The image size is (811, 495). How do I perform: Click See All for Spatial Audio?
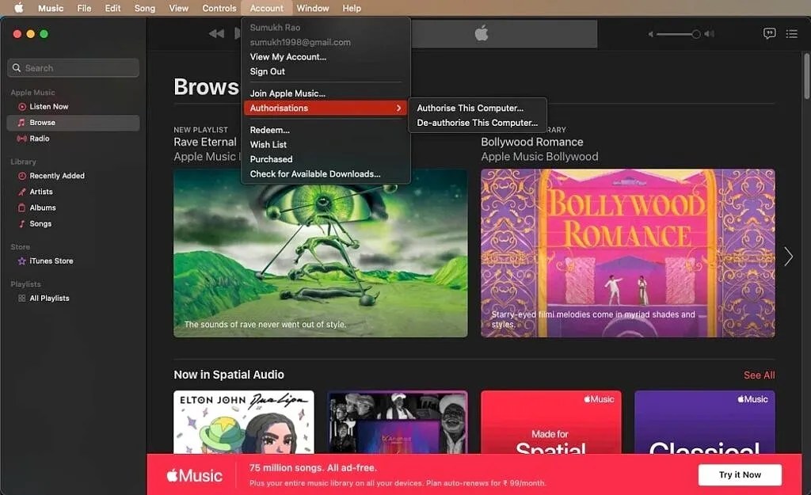click(759, 375)
